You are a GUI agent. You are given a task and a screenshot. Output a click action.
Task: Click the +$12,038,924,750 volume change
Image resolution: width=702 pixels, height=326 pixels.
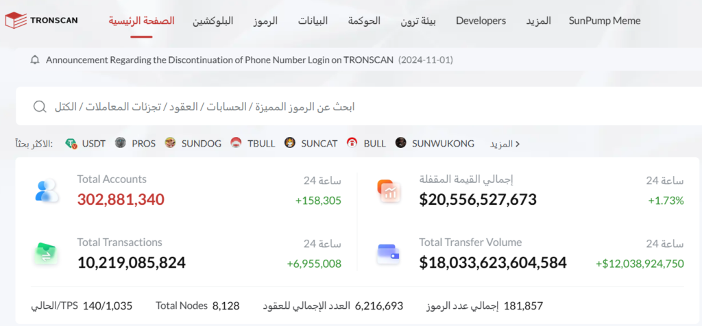tap(640, 264)
